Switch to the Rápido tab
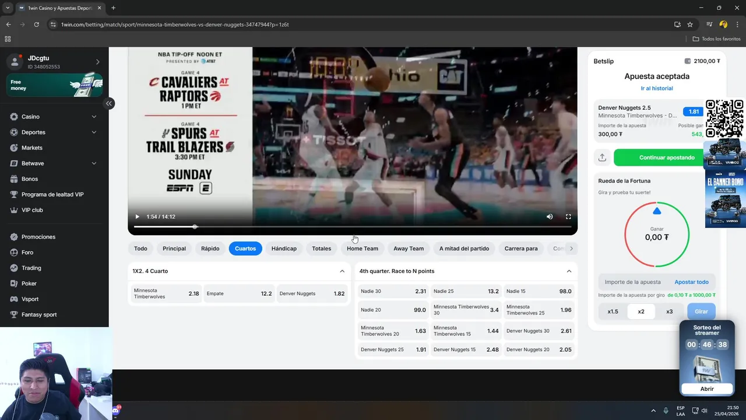 pos(210,249)
